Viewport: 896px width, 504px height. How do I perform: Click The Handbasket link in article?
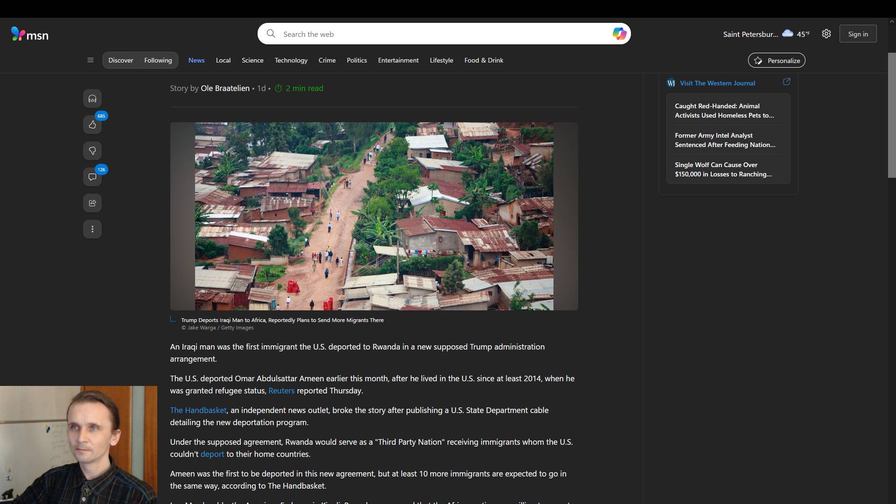click(x=198, y=411)
